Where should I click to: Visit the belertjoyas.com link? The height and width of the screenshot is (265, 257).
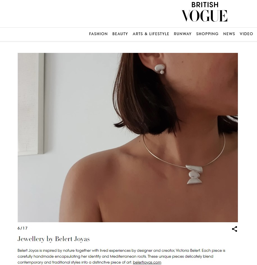(147, 262)
